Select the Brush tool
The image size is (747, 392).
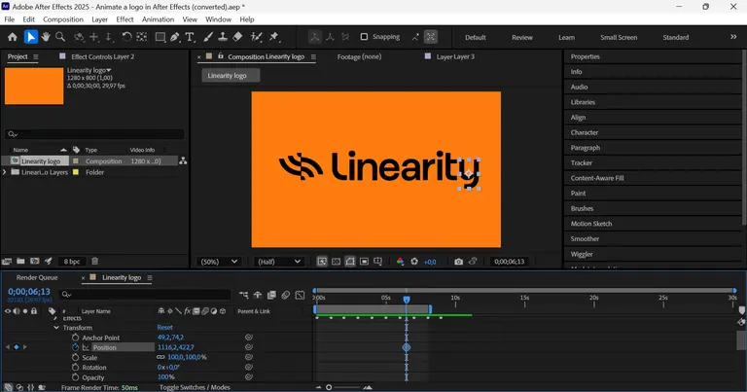click(x=208, y=37)
